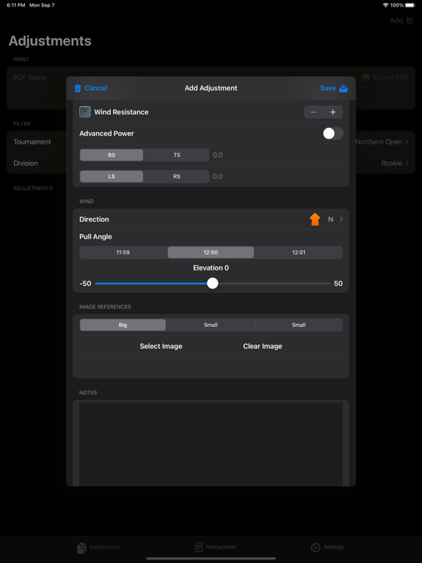Screen dimensions: 422x563
Task: Tap the 6:11 PM clock
Action: [15, 5]
